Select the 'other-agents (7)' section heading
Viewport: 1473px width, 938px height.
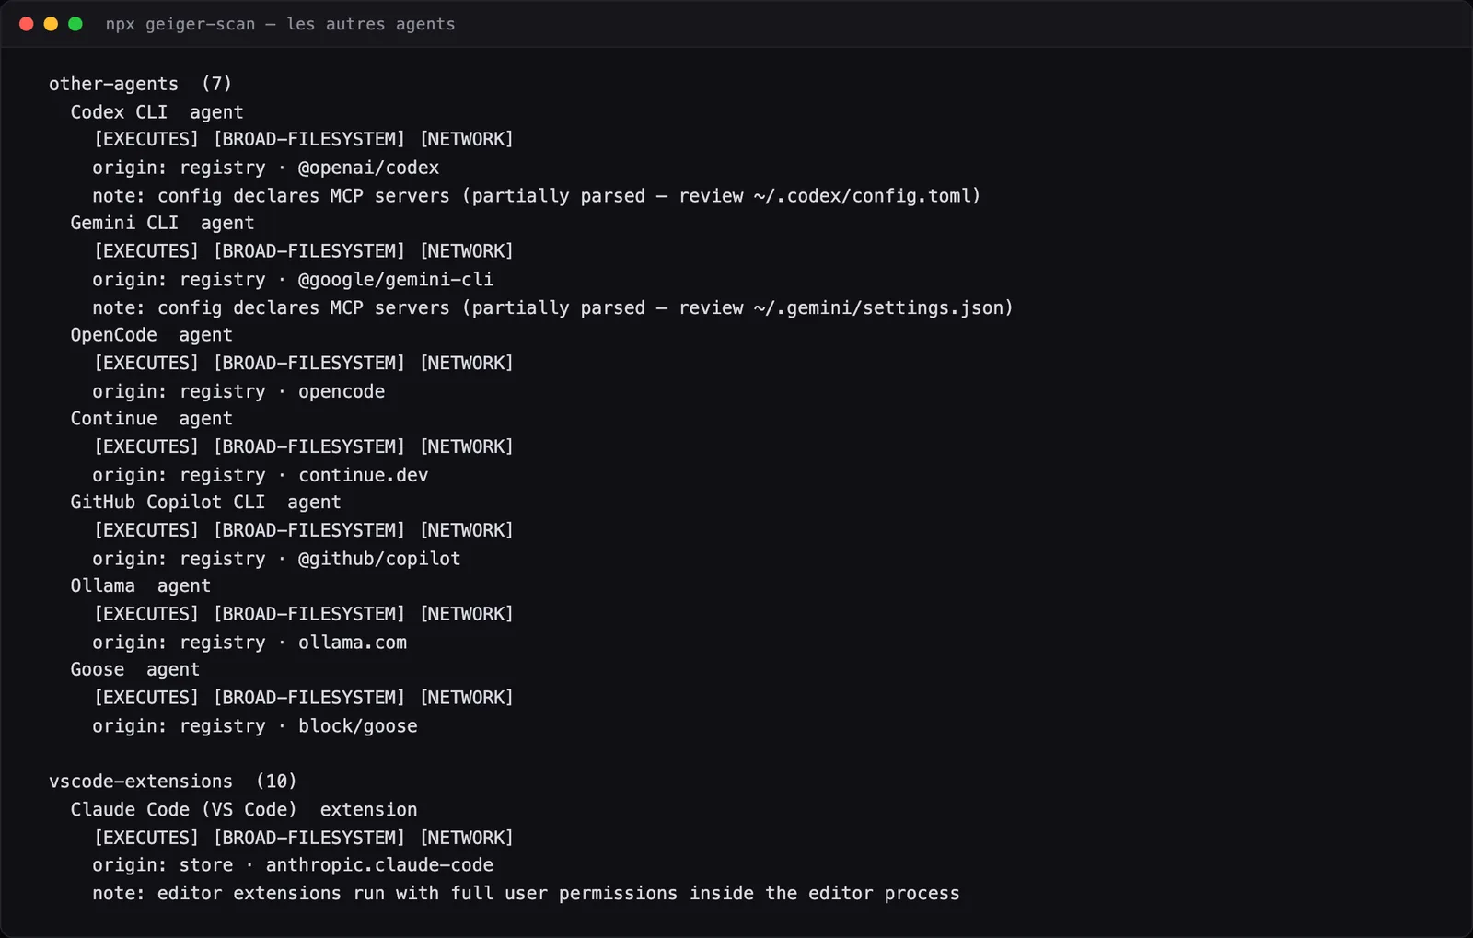tap(140, 84)
